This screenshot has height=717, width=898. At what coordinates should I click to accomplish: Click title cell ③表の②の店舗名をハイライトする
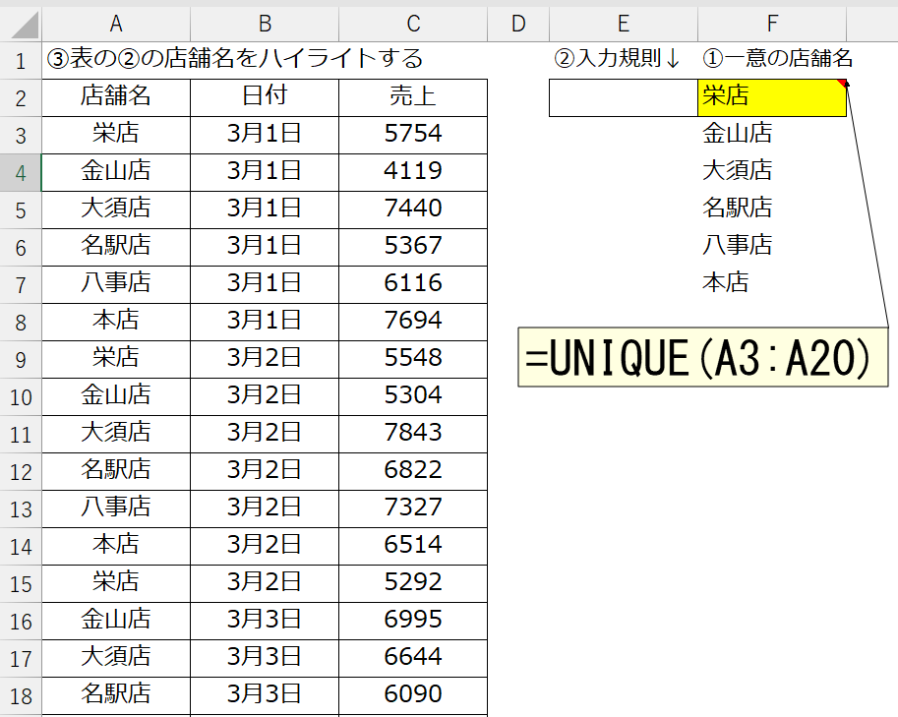click(235, 59)
